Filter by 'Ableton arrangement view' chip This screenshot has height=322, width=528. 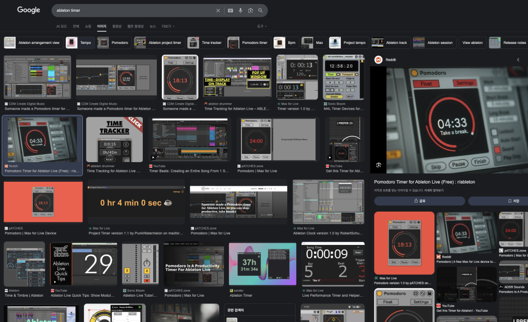pyautogui.click(x=33, y=43)
